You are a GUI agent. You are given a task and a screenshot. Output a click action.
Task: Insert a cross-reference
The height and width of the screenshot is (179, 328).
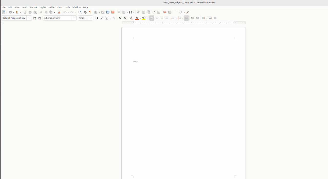(159, 12)
